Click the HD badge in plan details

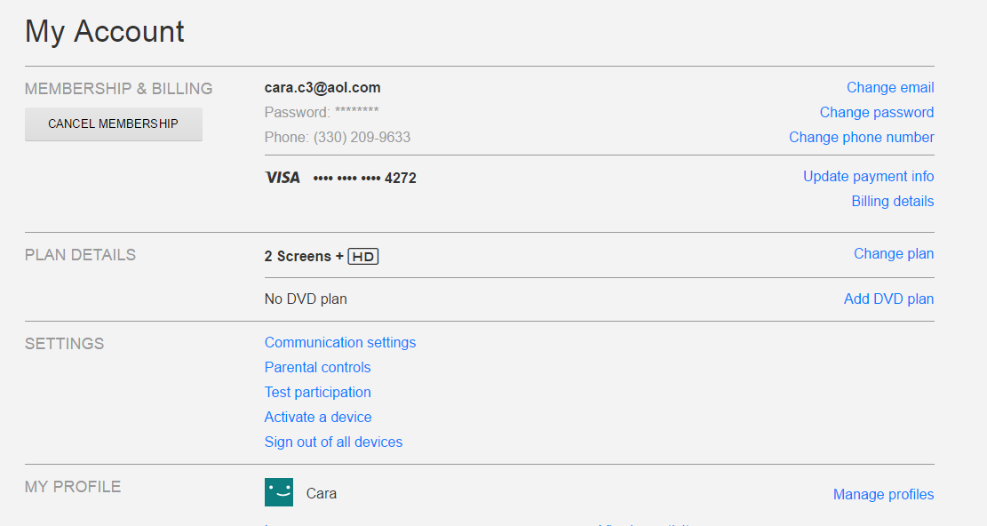(x=363, y=256)
